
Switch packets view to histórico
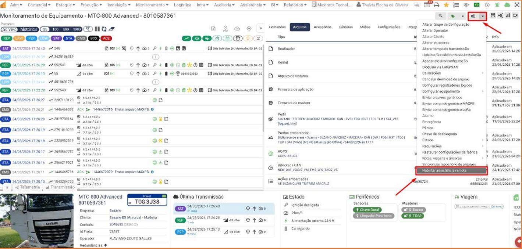coord(29,29)
